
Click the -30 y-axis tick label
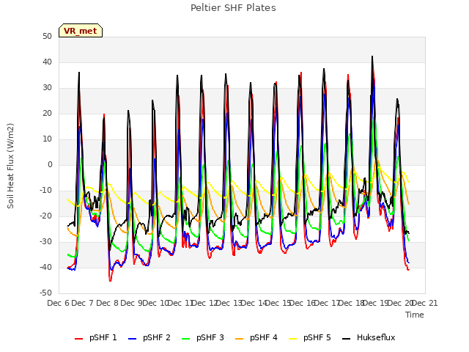point(45,241)
